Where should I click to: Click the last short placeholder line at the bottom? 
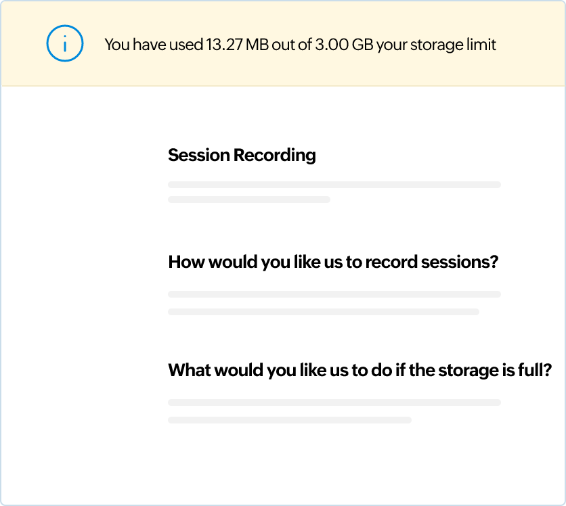289,420
